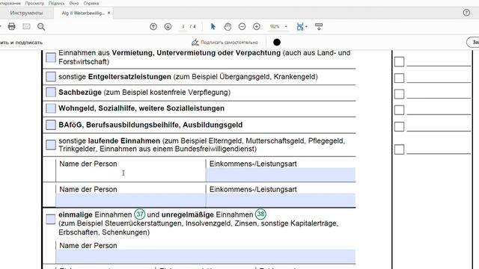479x269 pixels.
Task: Click Подписать самостоятельно button
Action: click(x=225, y=42)
